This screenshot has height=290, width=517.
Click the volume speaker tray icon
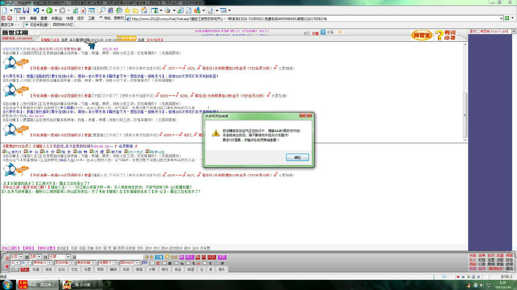(x=482, y=285)
